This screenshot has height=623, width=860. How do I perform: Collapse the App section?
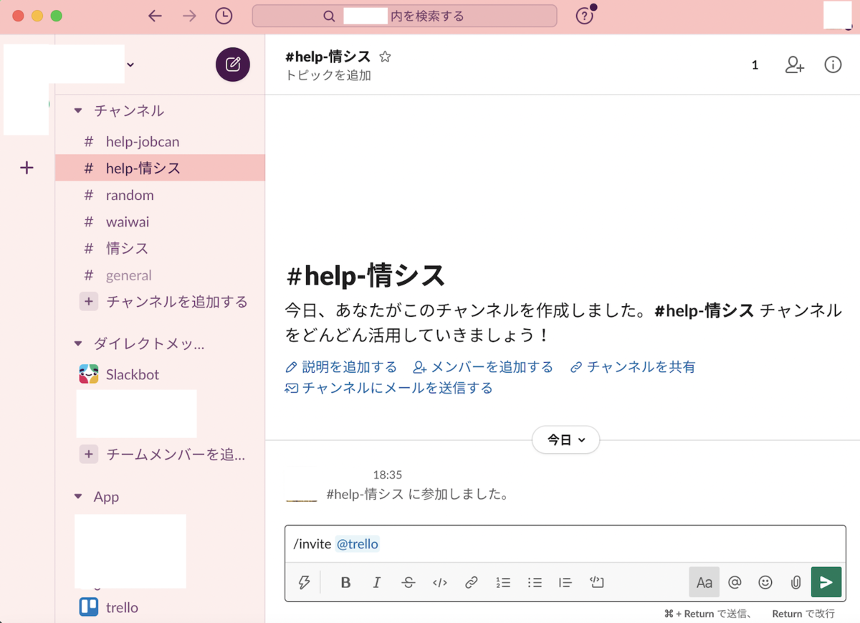point(77,496)
